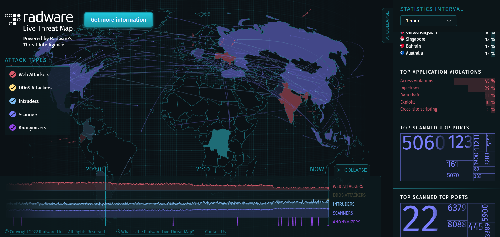This screenshot has height=237, width=500.
Task: Select Singapore country row text
Action: [x=415, y=39]
